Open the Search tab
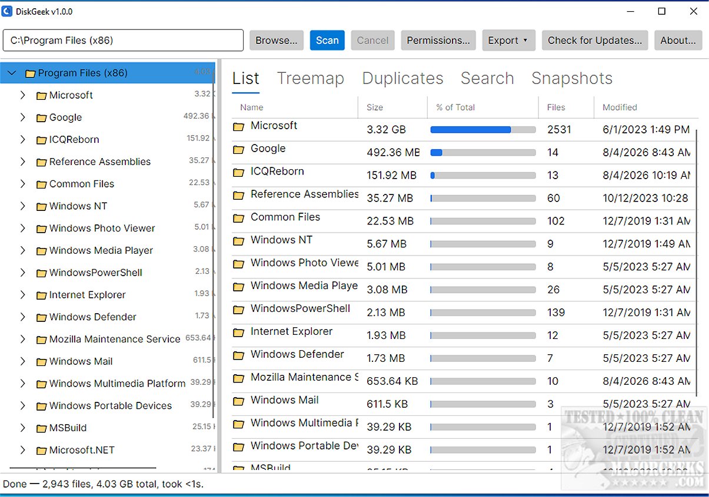709x497 pixels. [x=487, y=79]
